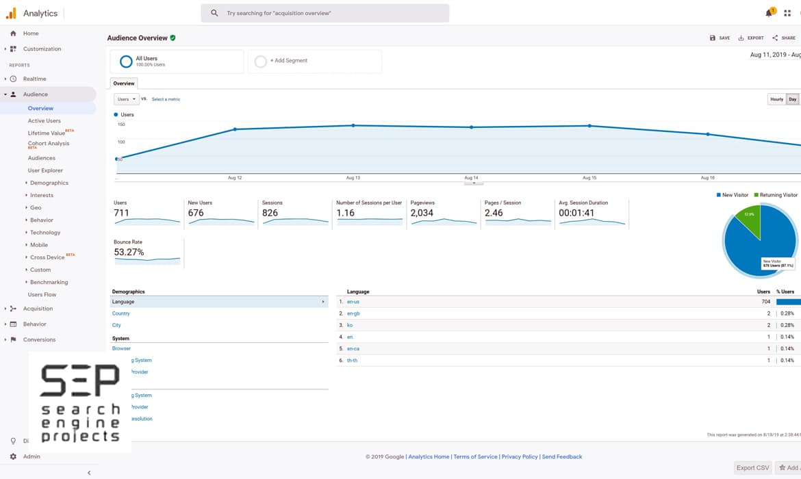Click the Audience person icon
801x479 pixels.
pyautogui.click(x=13, y=94)
